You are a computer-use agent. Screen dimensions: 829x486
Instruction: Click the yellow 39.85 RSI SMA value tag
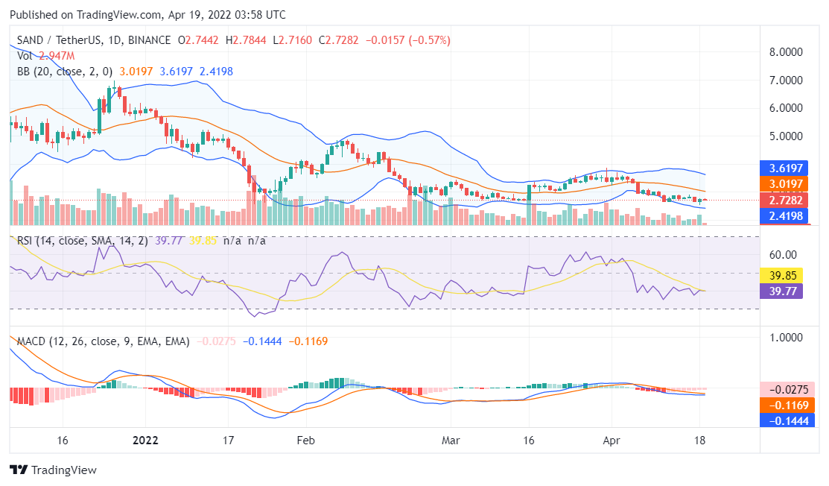(x=783, y=275)
